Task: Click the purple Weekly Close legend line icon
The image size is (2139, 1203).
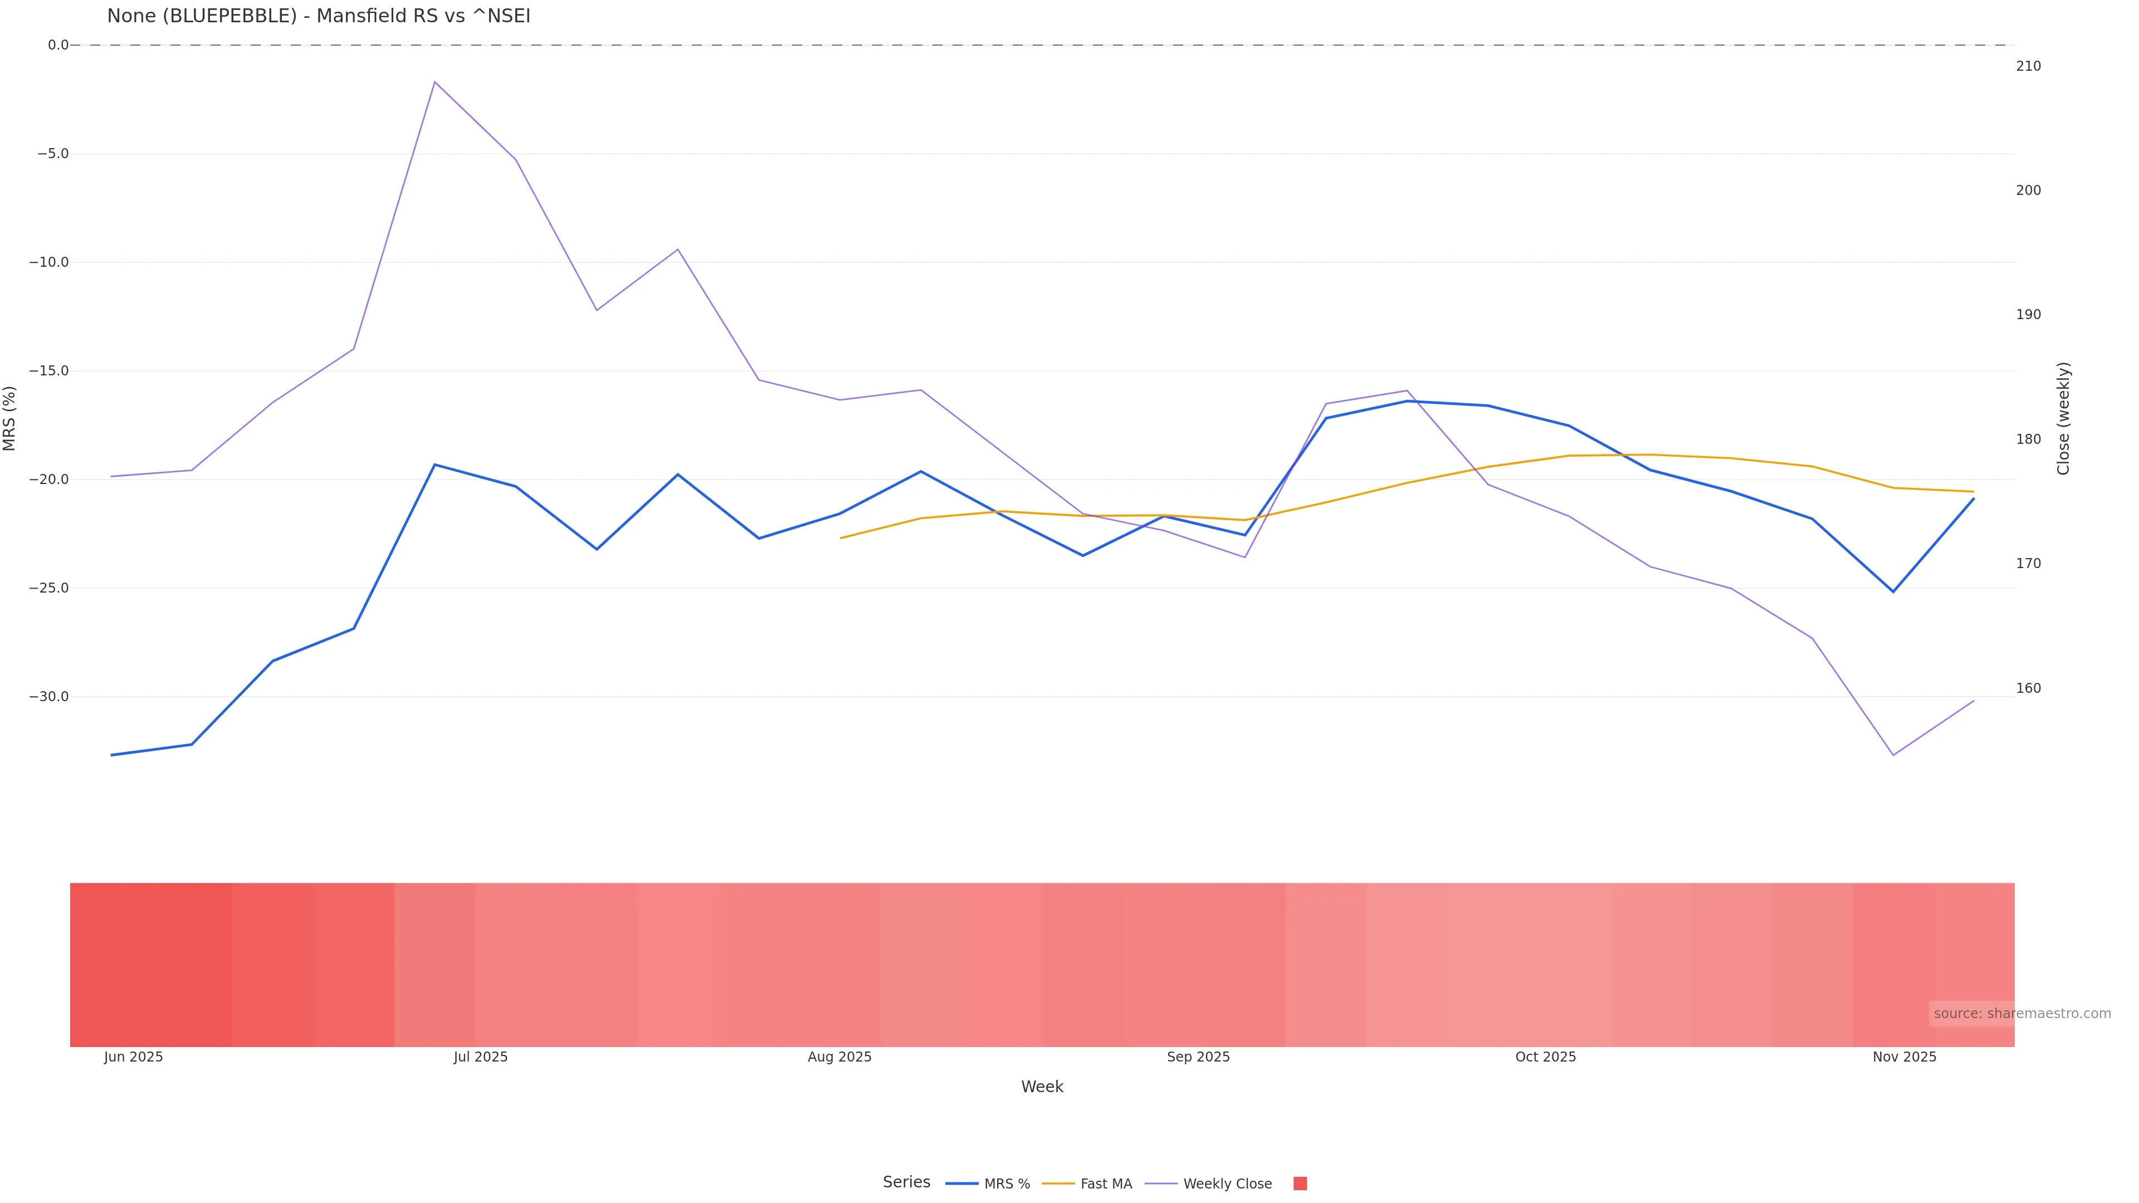Action: tap(1161, 1184)
